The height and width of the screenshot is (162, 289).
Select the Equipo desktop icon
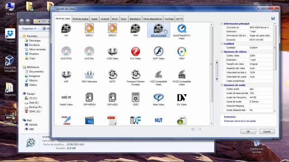(10, 9)
